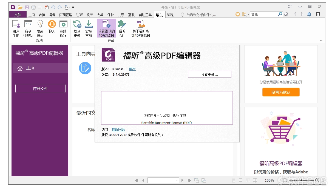Click the notification bell icon
This screenshot has height=189, width=332.
[x=309, y=14]
